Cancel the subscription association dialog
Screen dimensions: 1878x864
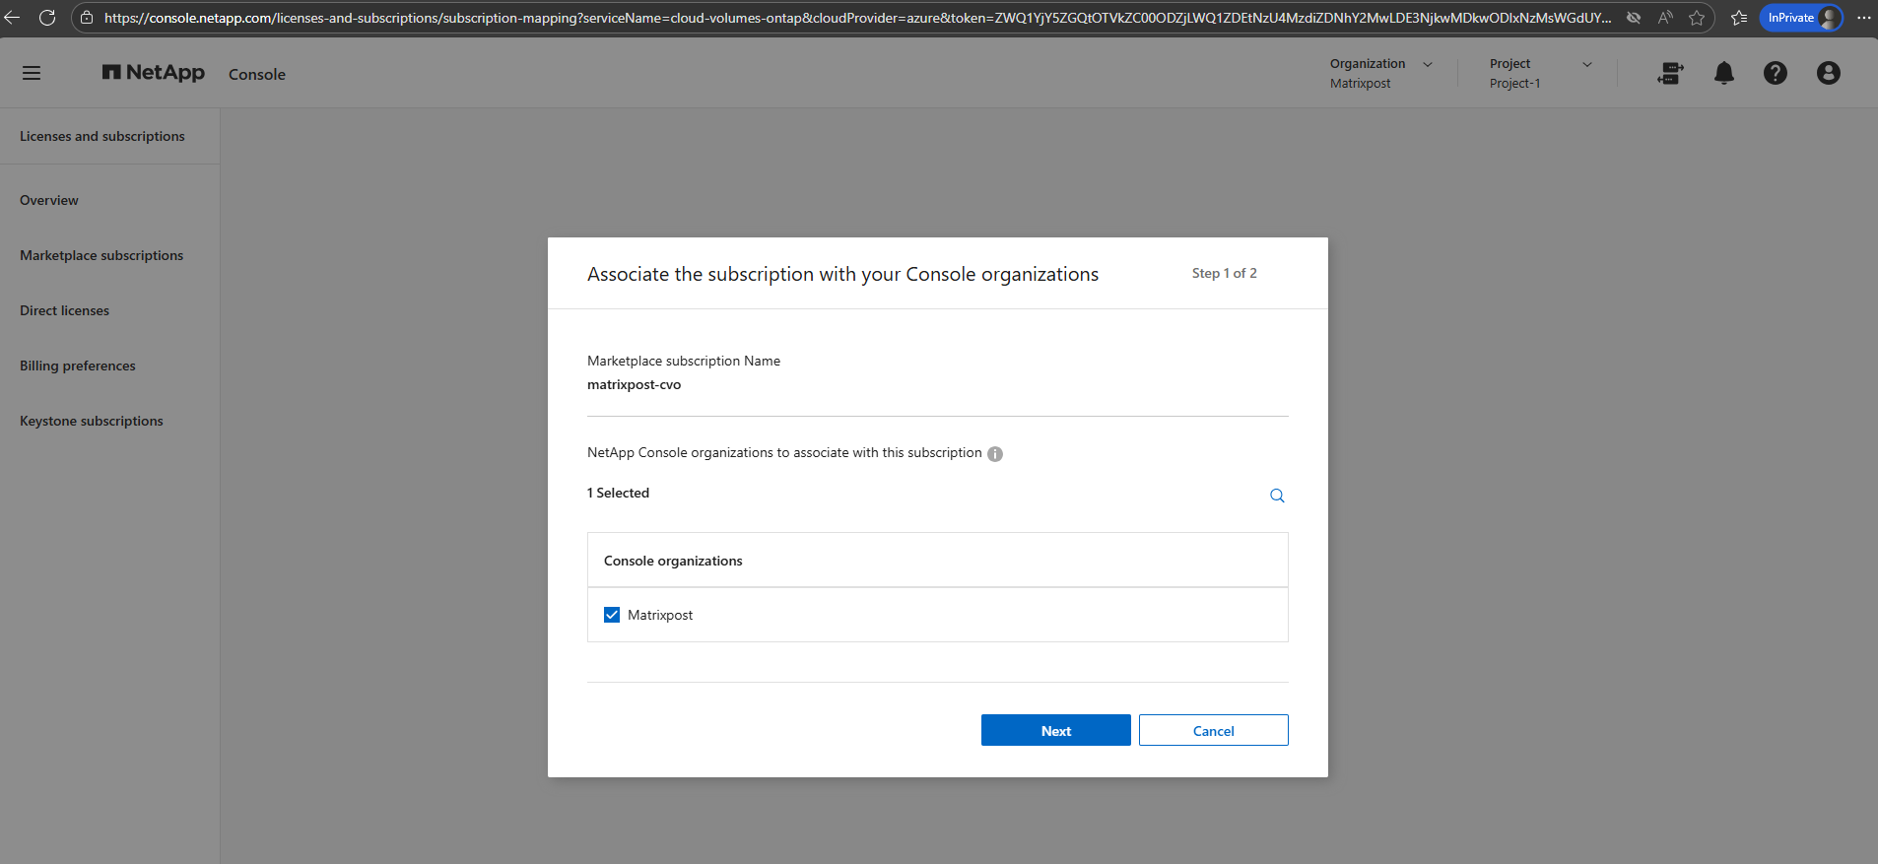click(x=1213, y=730)
